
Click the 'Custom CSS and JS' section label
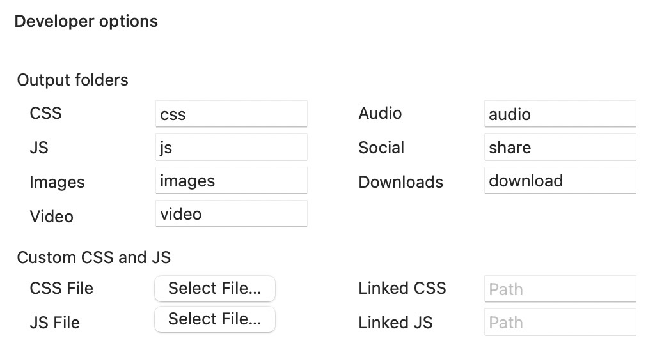(x=94, y=257)
